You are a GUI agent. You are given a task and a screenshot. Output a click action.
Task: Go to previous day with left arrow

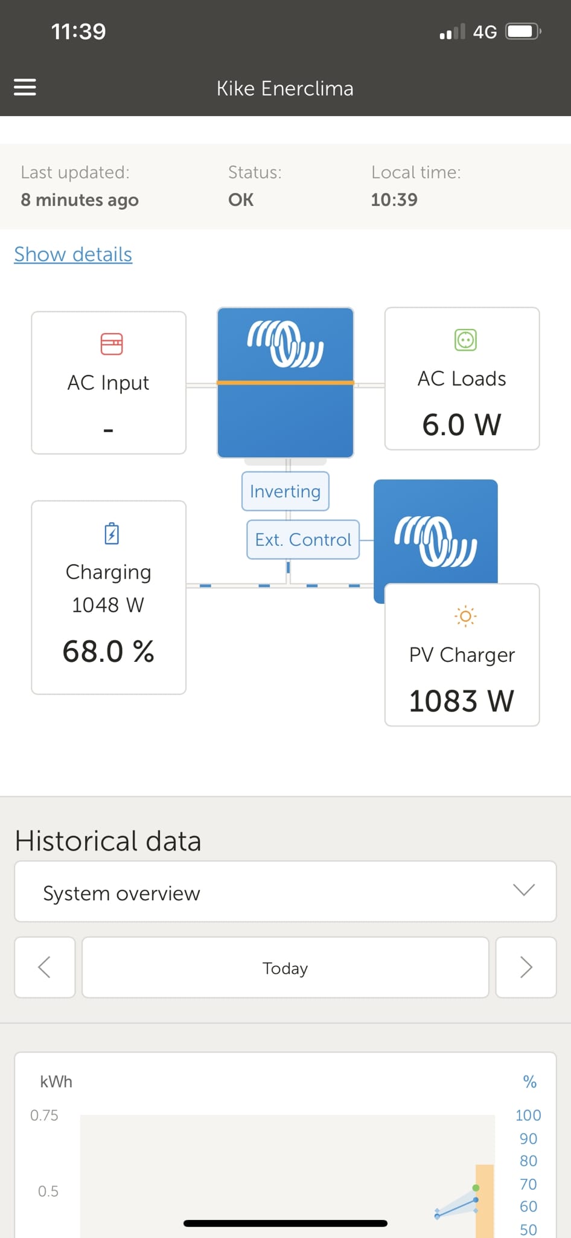[x=45, y=967]
